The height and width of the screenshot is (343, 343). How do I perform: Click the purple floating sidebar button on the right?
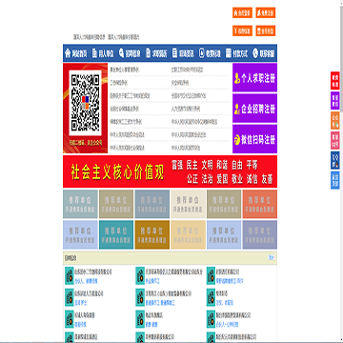click(335, 101)
